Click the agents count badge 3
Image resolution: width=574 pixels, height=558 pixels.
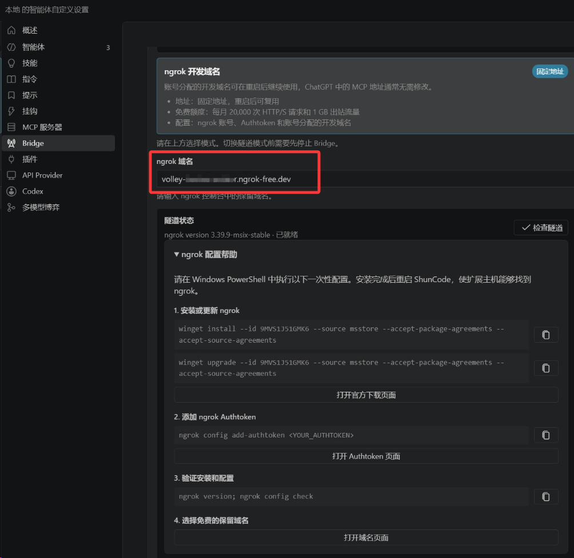coord(108,47)
